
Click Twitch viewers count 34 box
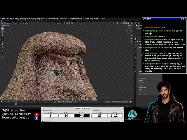coord(66,116)
